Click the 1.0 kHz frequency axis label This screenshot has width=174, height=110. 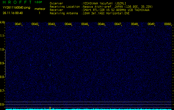click(x=2, y=50)
